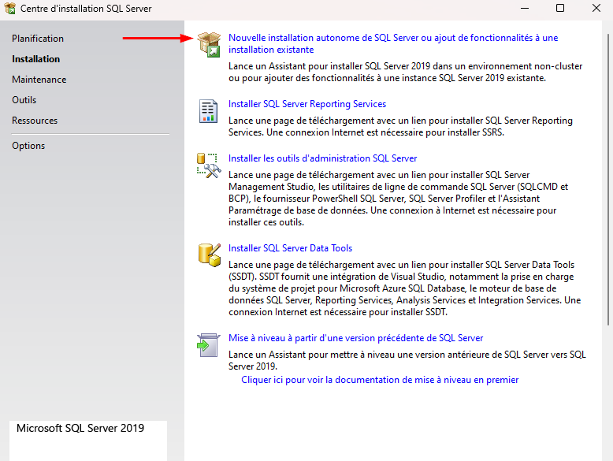This screenshot has height=461, width=613.
Task: Maximize the installation center window
Action: point(560,9)
